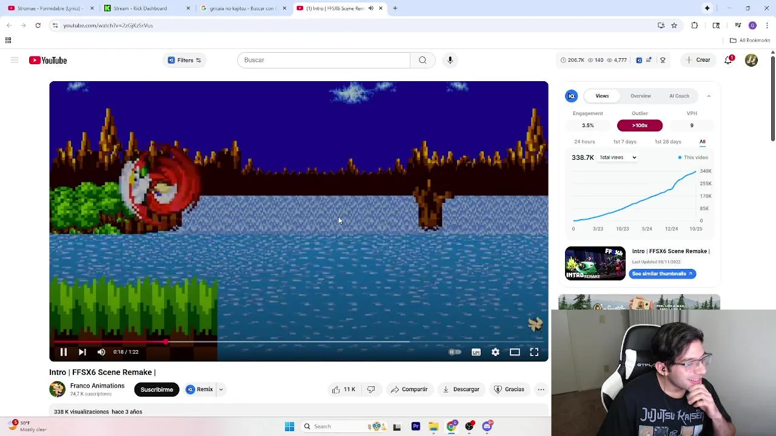Open Chrome extensions puzzle icon

coord(695,25)
